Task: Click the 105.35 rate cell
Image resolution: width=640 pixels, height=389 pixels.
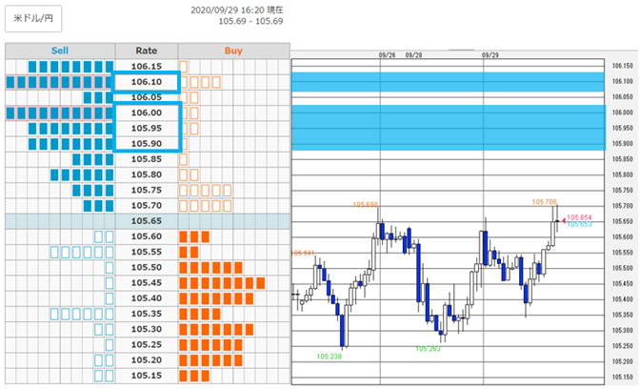Action: [147, 314]
